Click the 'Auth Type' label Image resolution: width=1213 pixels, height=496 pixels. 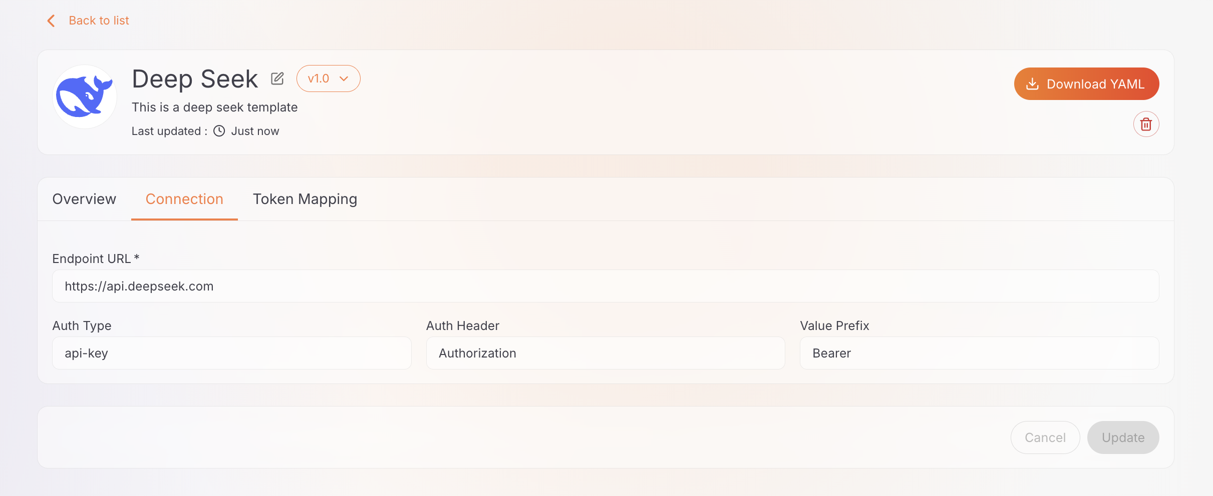click(x=82, y=325)
